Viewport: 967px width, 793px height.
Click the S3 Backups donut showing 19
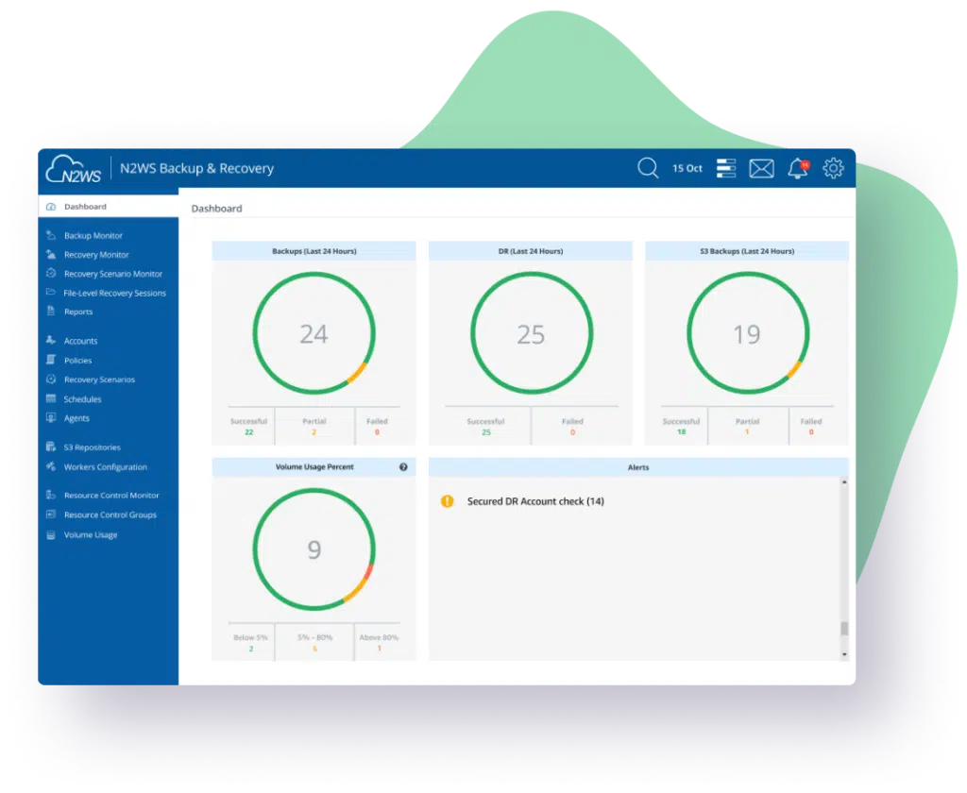(x=748, y=333)
